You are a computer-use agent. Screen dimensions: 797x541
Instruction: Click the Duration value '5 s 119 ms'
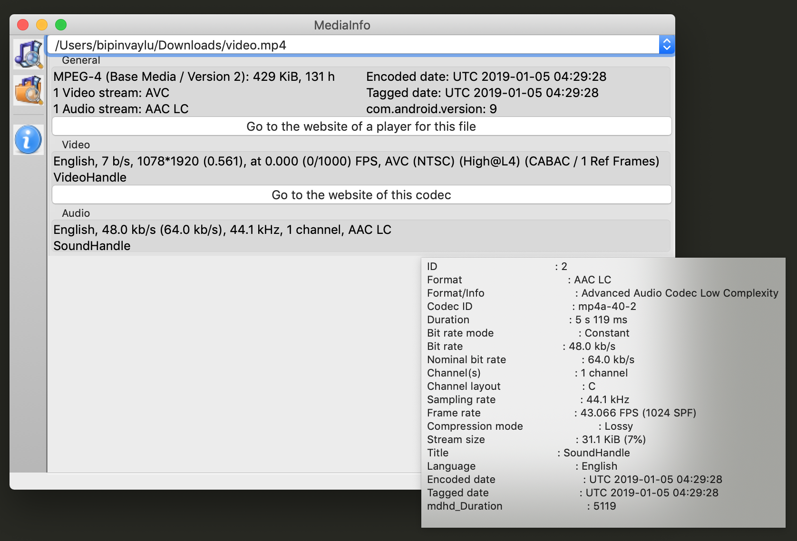coord(601,319)
